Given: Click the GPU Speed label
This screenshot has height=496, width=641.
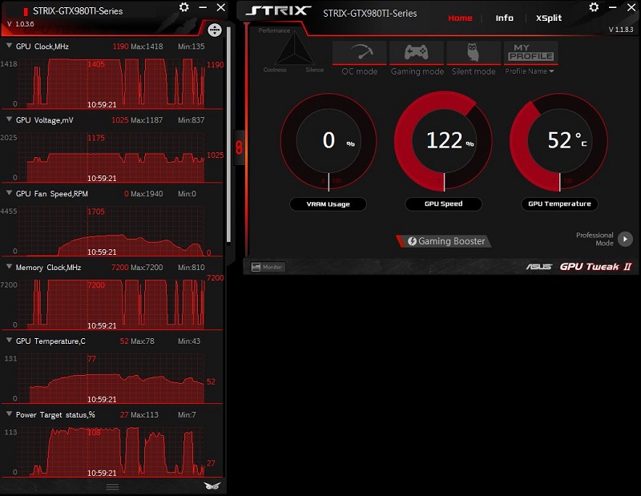Looking at the screenshot, I should [x=444, y=204].
